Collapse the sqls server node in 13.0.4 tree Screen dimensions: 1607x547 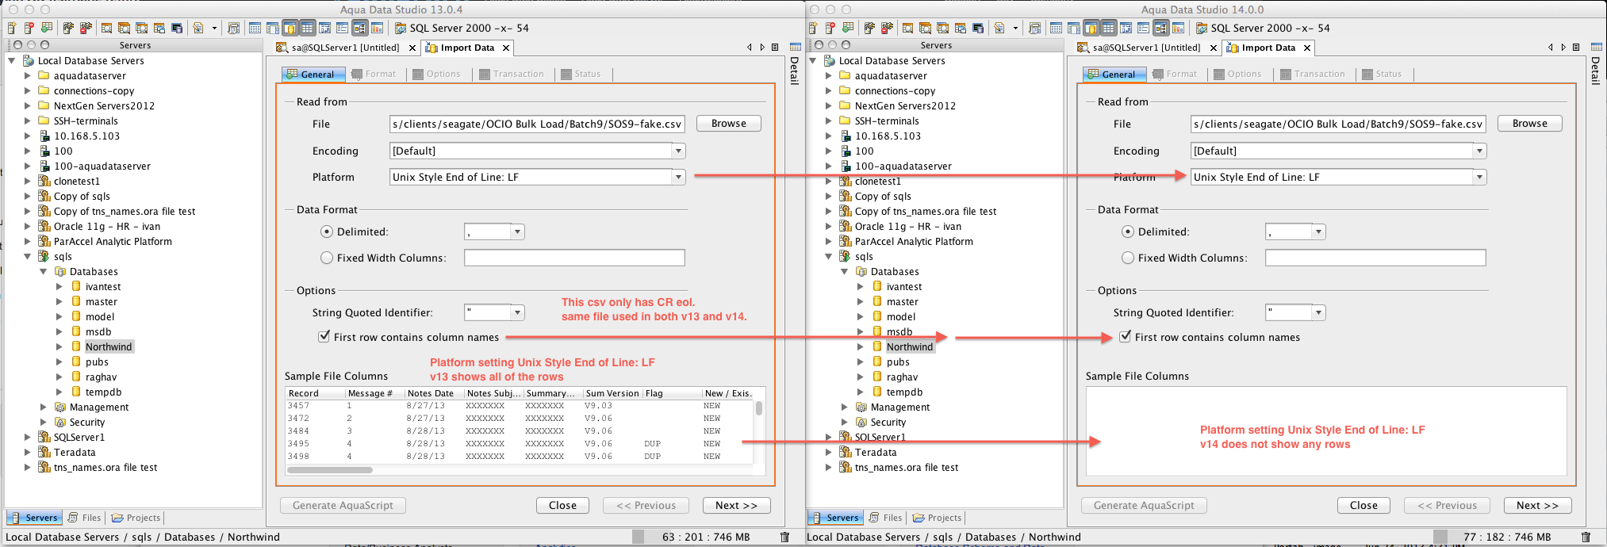[27, 256]
